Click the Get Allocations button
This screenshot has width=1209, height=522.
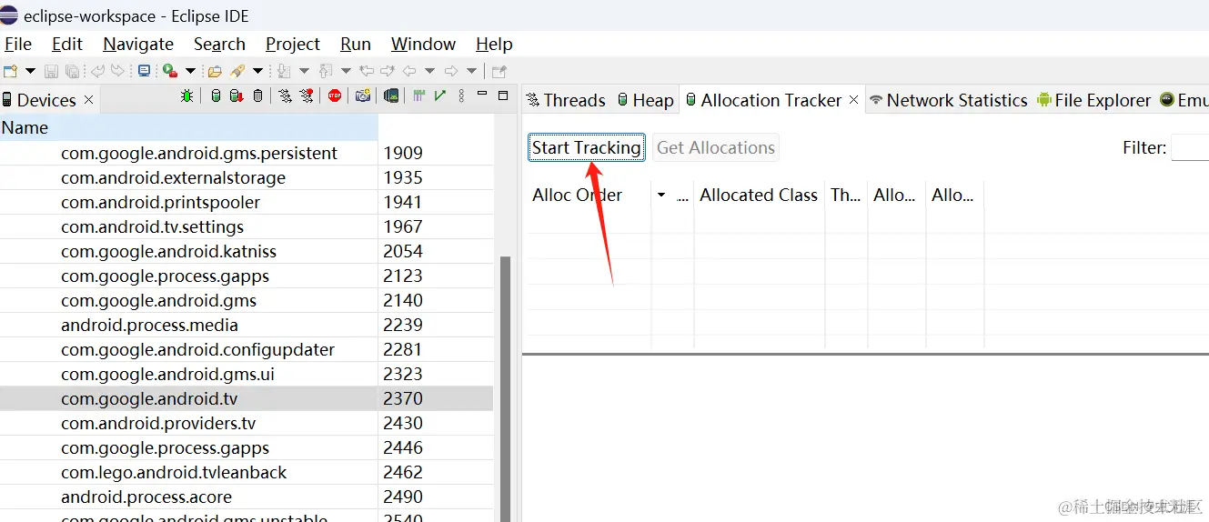pos(716,147)
